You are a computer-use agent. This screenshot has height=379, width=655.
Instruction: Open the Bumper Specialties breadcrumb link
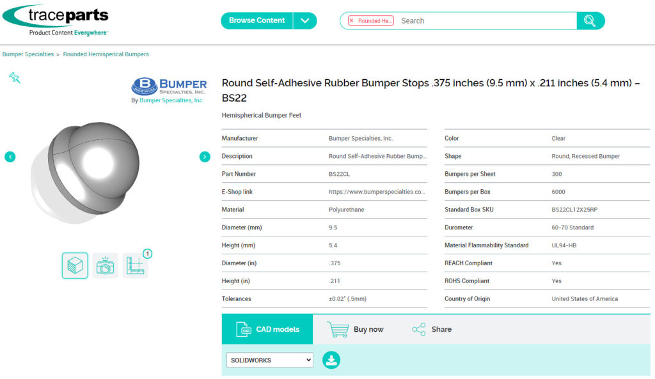[x=28, y=54]
